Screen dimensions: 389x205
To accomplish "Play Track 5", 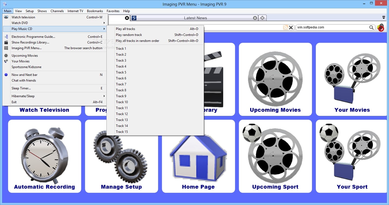I will coord(155,72).
